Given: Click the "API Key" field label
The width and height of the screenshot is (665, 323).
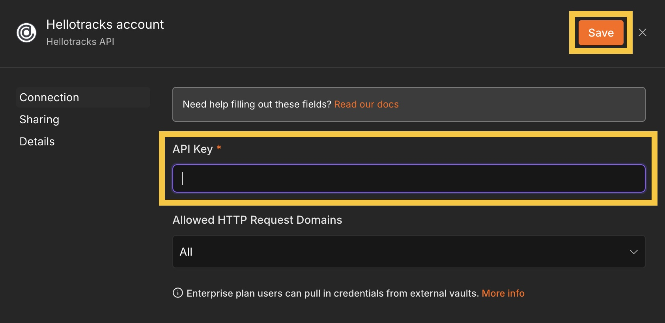Looking at the screenshot, I should (x=192, y=149).
